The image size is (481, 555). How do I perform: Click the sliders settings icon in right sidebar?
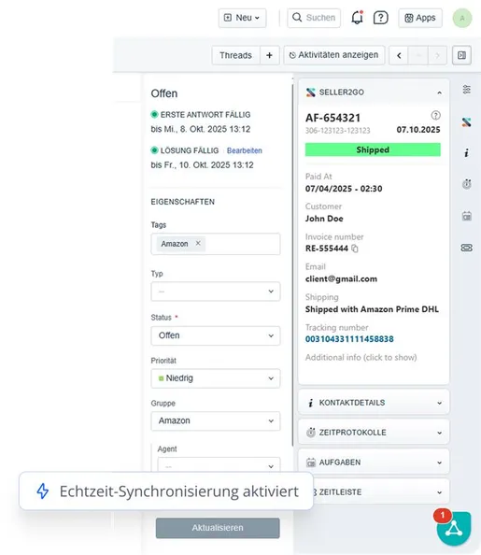pyautogui.click(x=466, y=90)
